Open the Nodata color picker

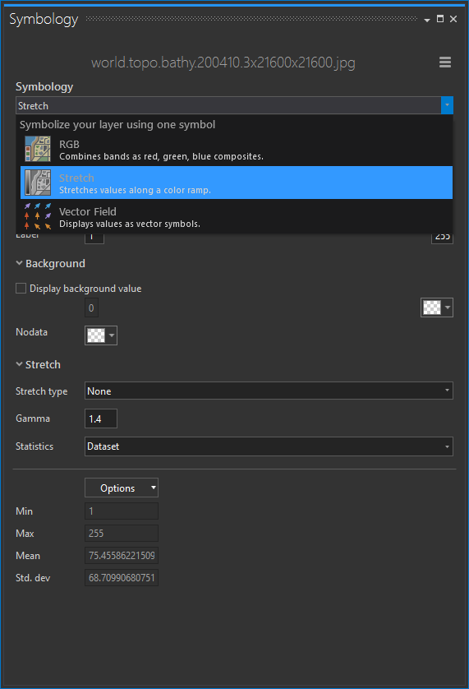(x=100, y=335)
